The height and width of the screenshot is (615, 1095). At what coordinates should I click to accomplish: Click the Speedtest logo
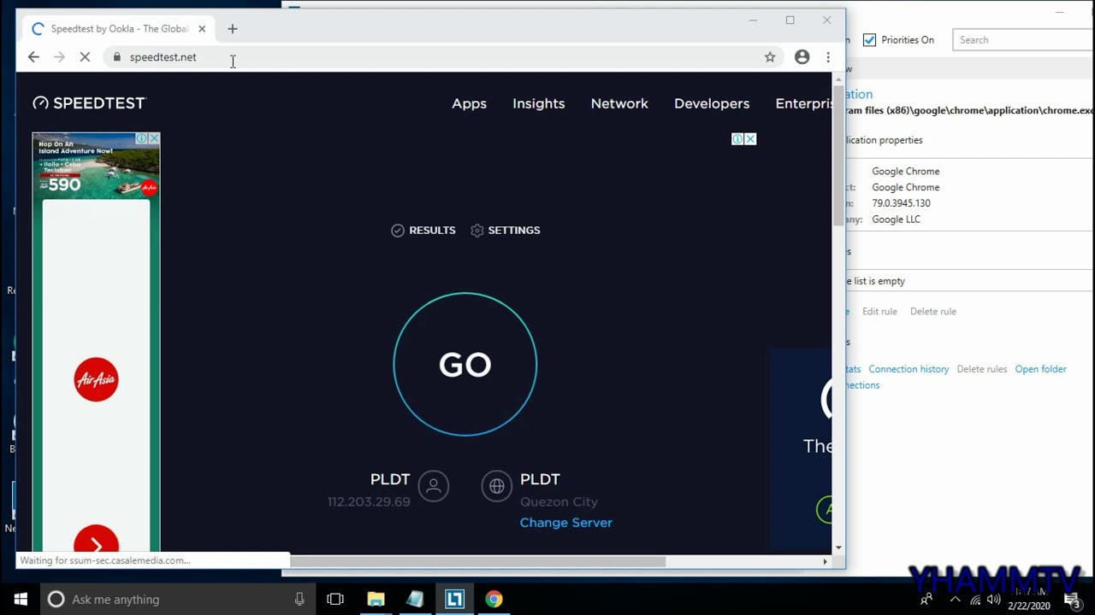[89, 102]
